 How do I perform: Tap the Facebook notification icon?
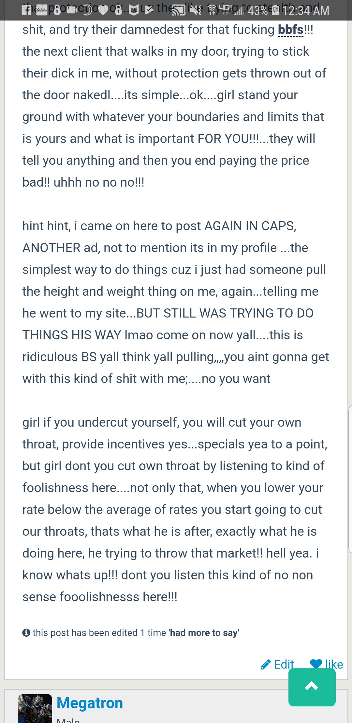(26, 10)
